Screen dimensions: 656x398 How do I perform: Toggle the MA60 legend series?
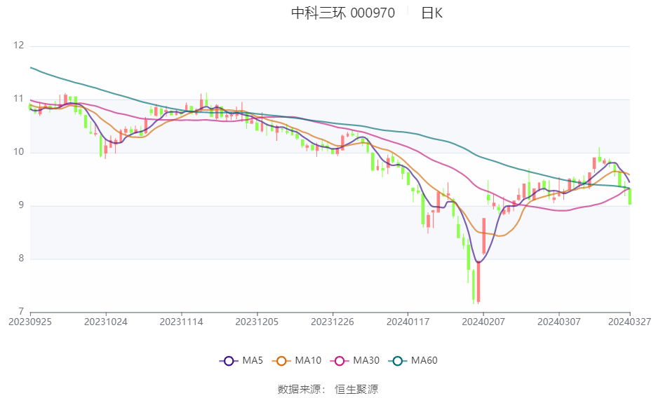point(413,360)
